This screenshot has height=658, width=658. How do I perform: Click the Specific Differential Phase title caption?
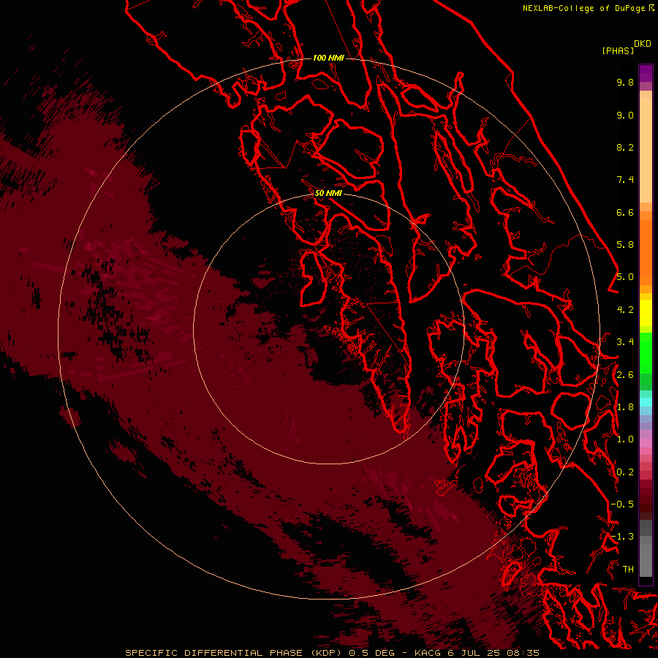[x=332, y=653]
